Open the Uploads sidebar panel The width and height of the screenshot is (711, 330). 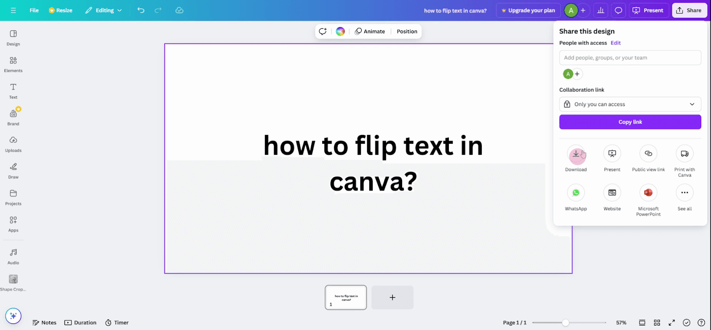tap(13, 144)
